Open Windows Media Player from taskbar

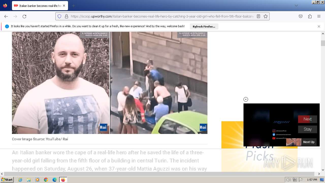tap(37, 180)
